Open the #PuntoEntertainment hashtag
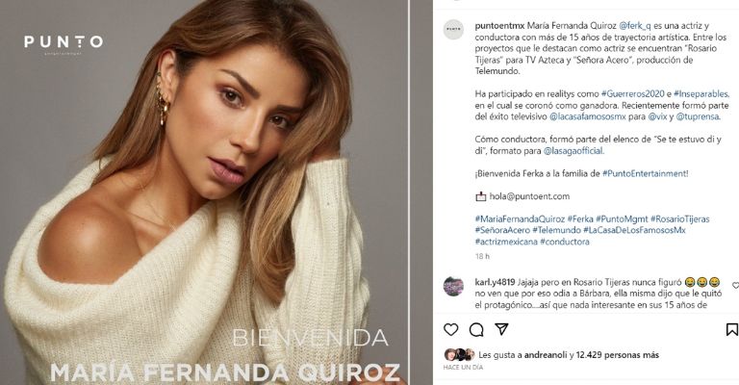The height and width of the screenshot is (385, 739). [x=645, y=173]
